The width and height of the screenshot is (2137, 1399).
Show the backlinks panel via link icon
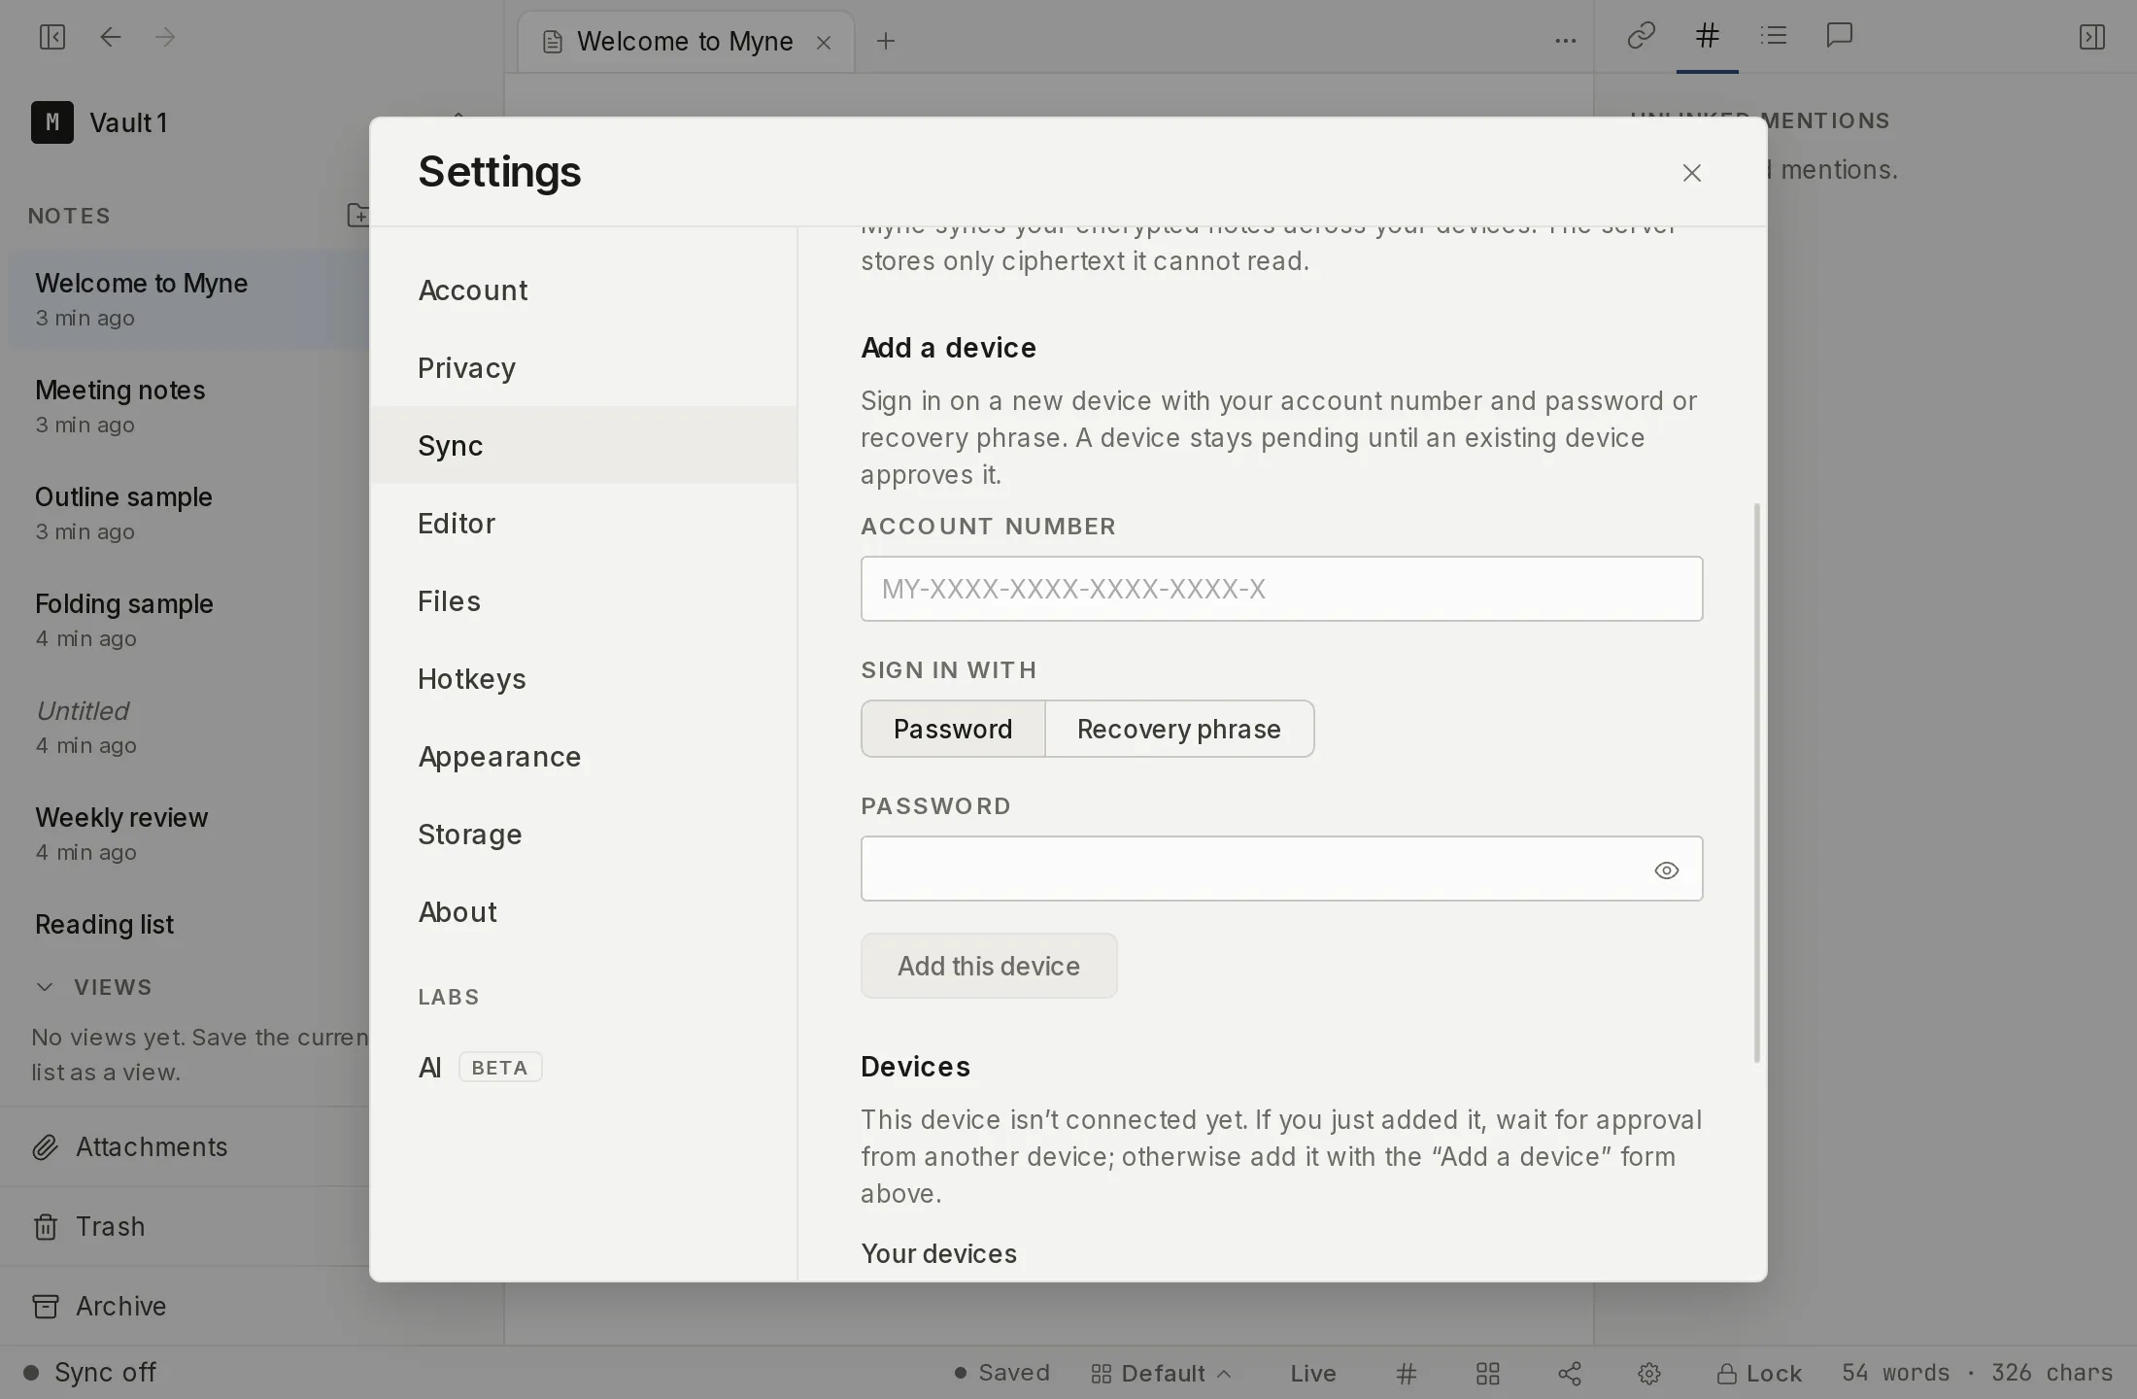coord(1641,36)
